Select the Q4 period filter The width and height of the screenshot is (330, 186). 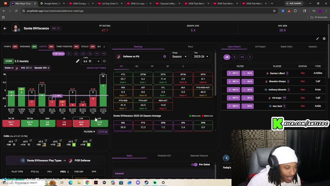(90, 54)
